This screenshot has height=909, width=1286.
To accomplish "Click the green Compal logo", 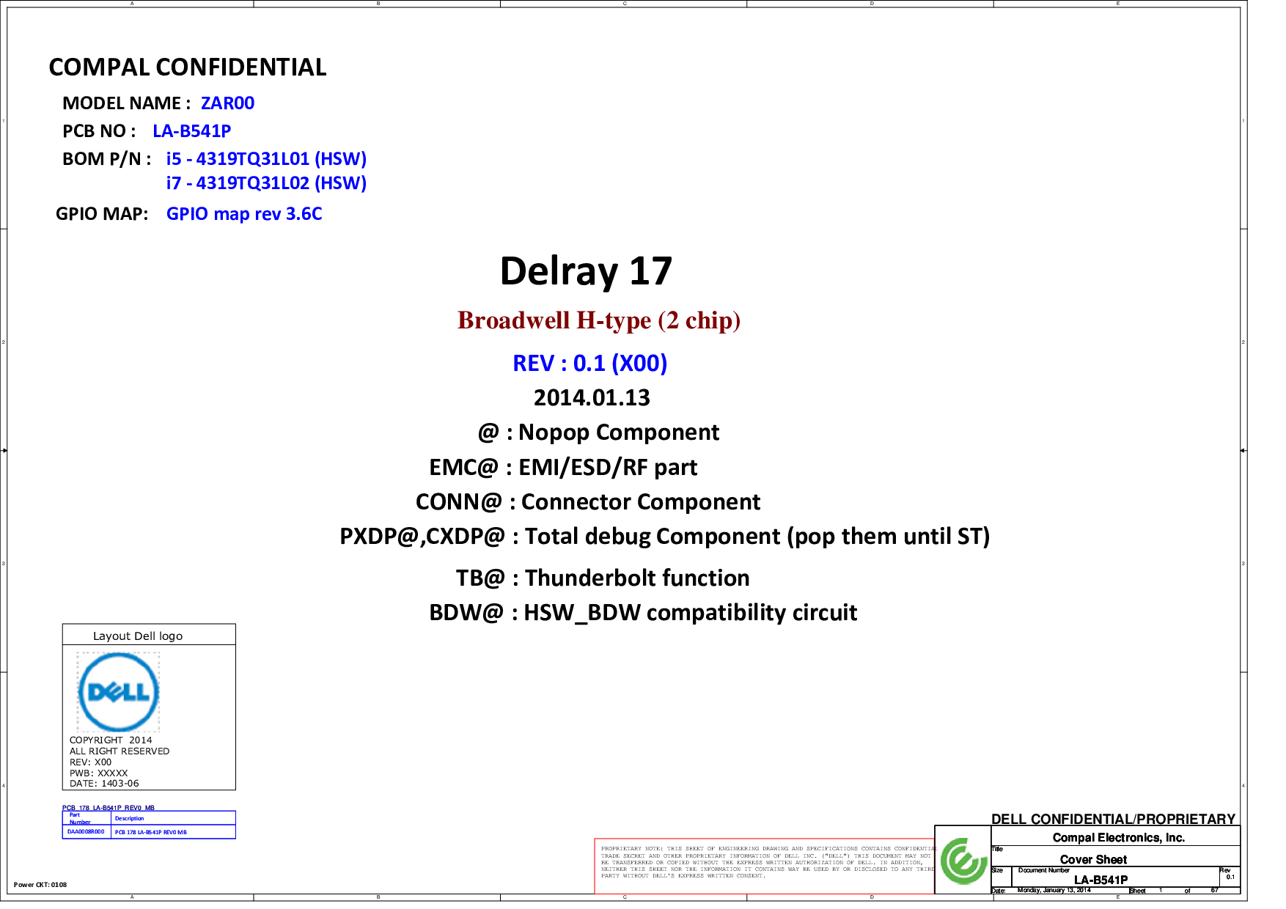I will point(963,861).
